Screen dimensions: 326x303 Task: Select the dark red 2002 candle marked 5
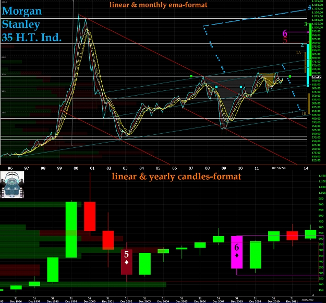coord(126,262)
